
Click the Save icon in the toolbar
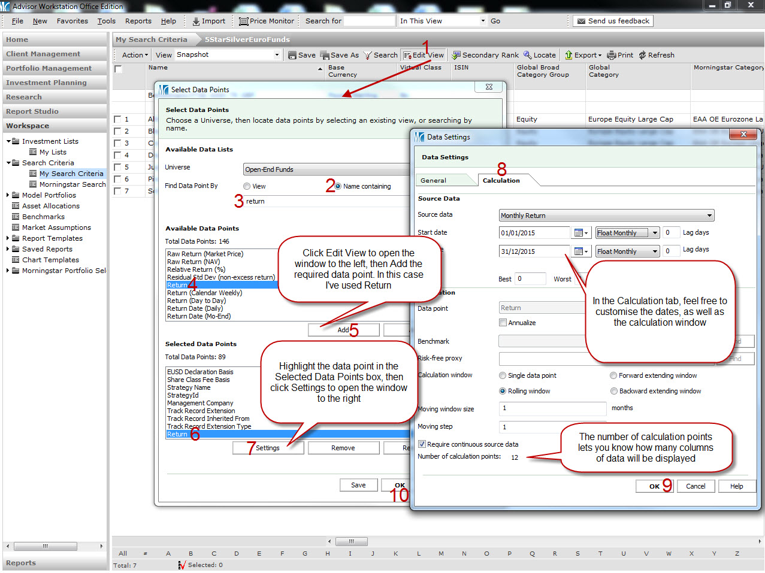click(x=292, y=55)
